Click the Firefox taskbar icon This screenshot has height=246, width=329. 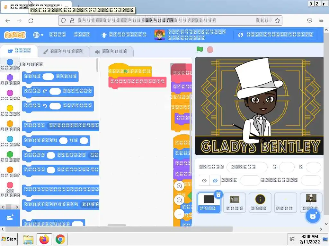click(x=44, y=239)
